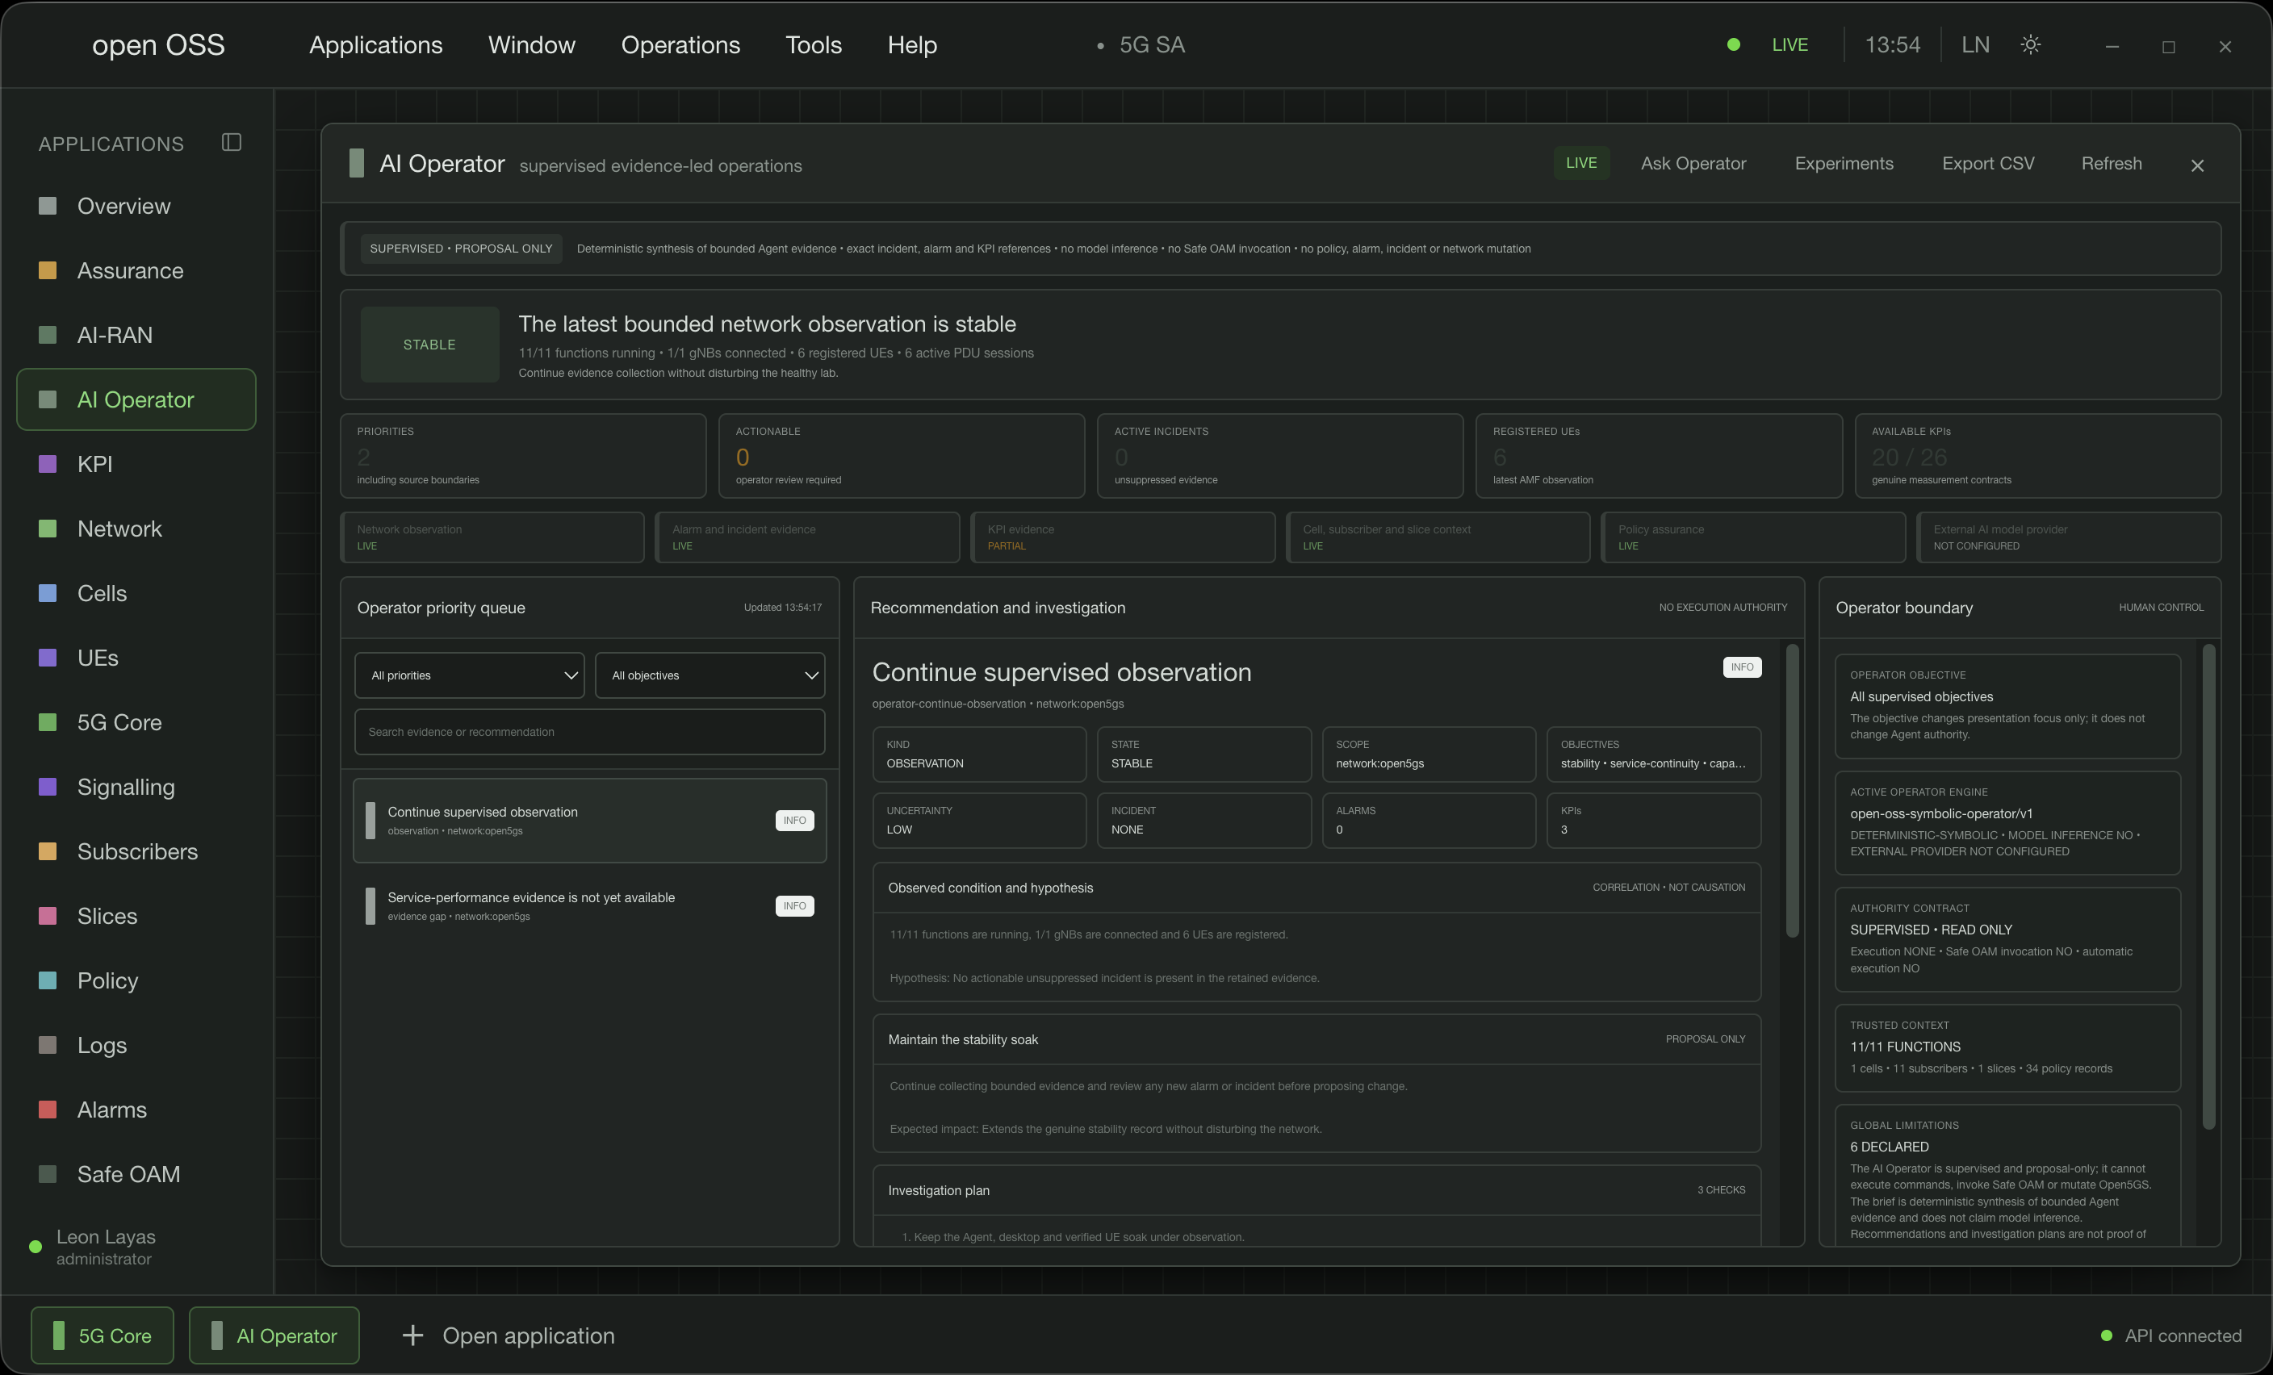The height and width of the screenshot is (1375, 2273).
Task: Select the Service-performance evidence queue item
Action: [590, 905]
